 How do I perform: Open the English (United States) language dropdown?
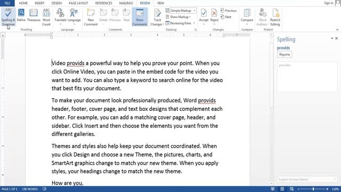pos(307,179)
